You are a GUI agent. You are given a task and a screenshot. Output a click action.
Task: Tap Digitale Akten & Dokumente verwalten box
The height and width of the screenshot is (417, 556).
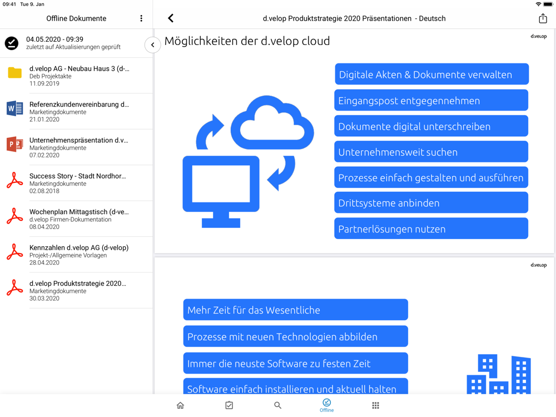click(431, 74)
